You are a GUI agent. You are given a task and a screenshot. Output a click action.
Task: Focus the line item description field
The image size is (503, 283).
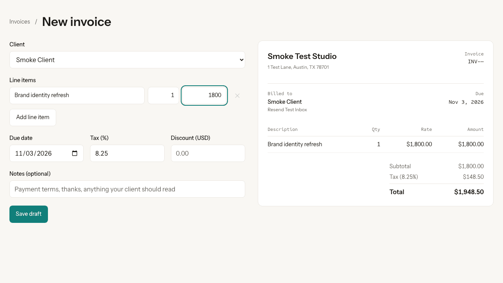click(77, 96)
